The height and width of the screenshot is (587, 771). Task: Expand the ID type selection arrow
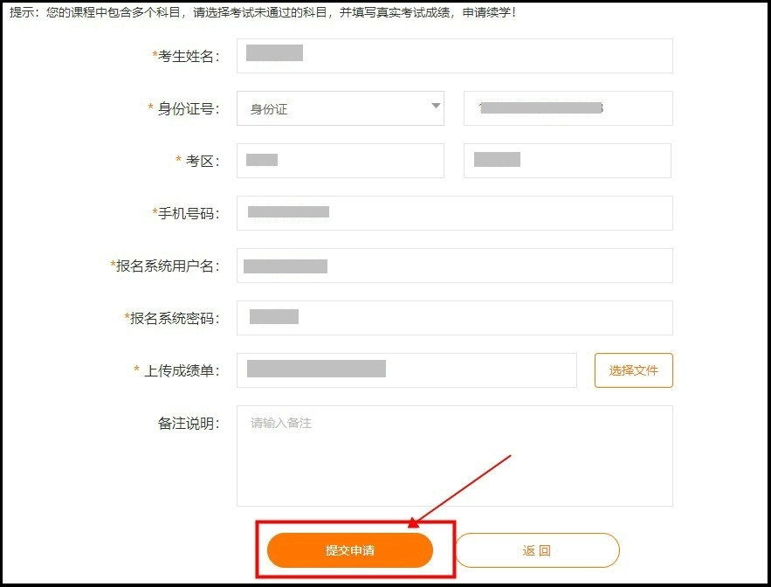pos(435,107)
